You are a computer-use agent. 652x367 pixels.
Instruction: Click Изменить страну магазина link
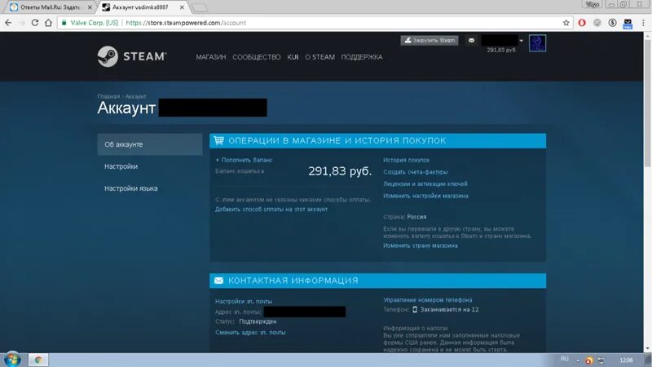pos(421,245)
